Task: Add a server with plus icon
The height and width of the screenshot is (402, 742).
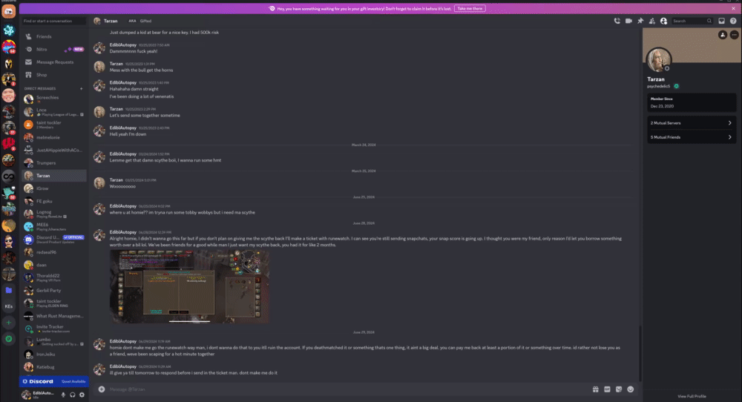Action: pos(8,323)
